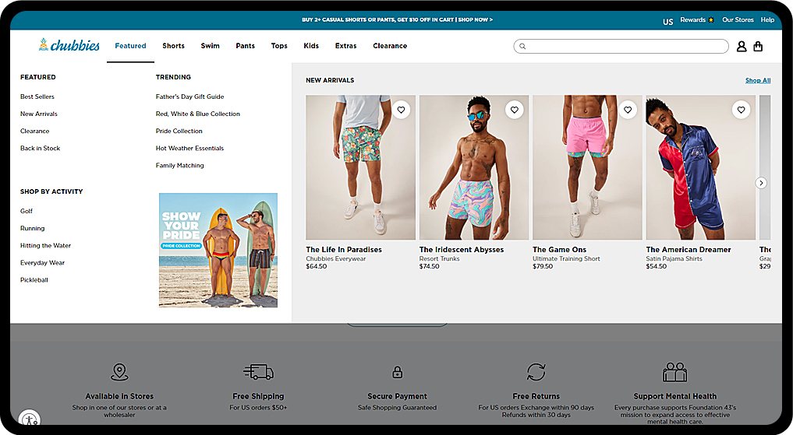Image resolution: width=793 pixels, height=435 pixels.
Task: Favorite The Life In Paradises with heart
Action: [x=401, y=110]
